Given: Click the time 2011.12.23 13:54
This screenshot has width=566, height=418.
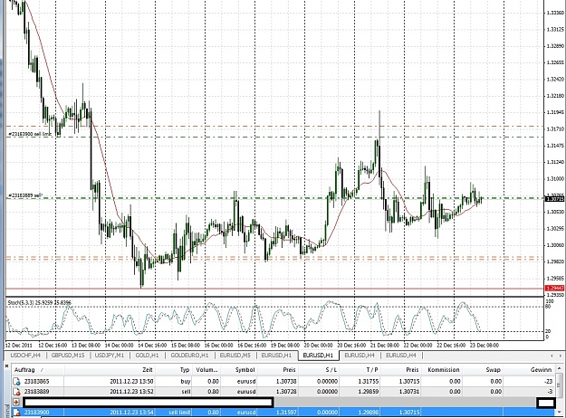Looking at the screenshot, I should coord(131,413).
